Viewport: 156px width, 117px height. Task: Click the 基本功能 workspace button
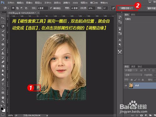(152, 8)
